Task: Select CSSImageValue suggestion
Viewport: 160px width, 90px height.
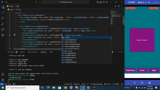Action: [x=86, y=53]
